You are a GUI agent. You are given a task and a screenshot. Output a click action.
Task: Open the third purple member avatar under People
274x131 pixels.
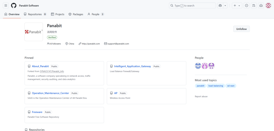[211, 66]
